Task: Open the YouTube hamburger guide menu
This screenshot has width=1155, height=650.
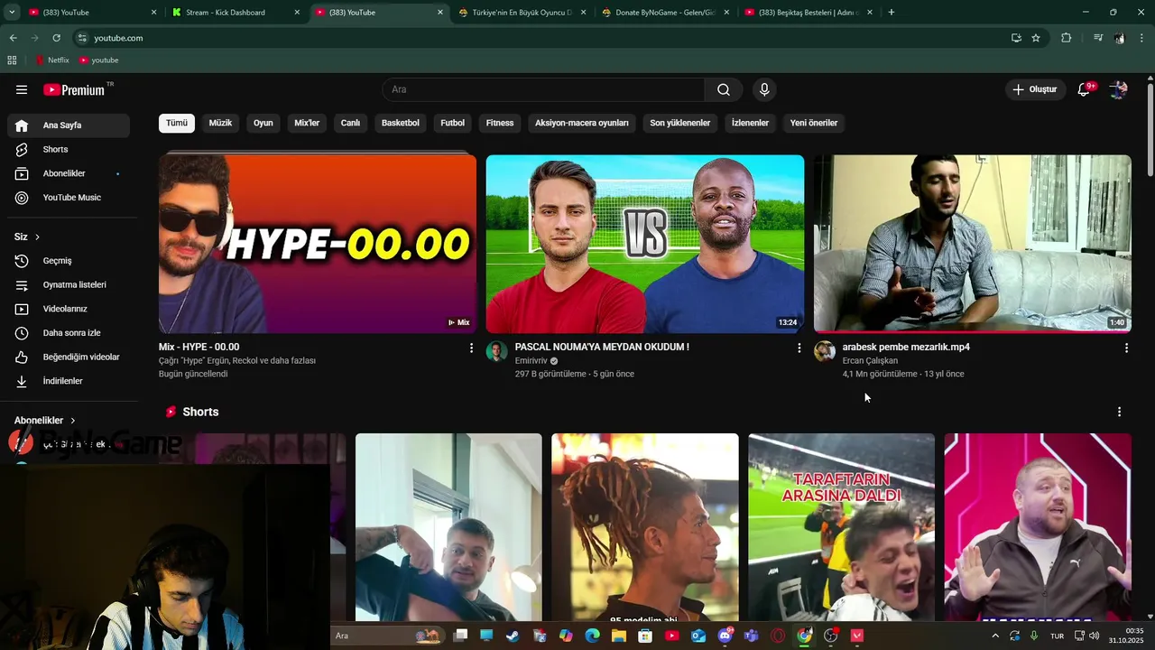Action: pos(22,89)
